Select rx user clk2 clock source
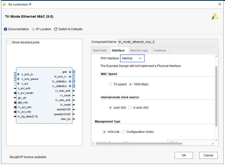 (130, 108)
